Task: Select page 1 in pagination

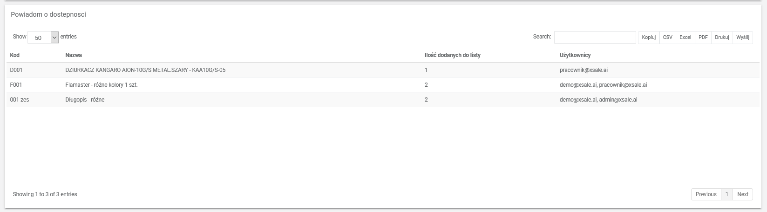Action: pos(726,194)
